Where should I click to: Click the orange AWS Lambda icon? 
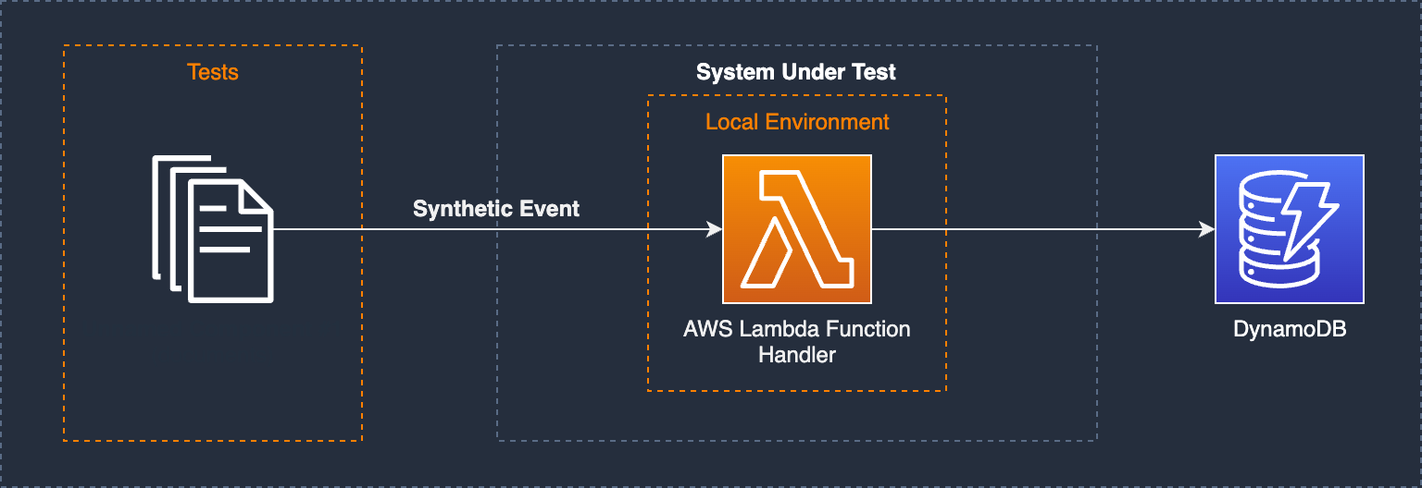pos(796,229)
